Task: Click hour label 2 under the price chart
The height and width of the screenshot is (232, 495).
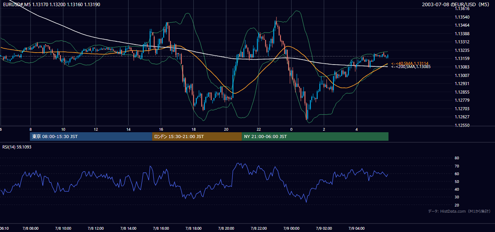Action: click(x=324, y=130)
